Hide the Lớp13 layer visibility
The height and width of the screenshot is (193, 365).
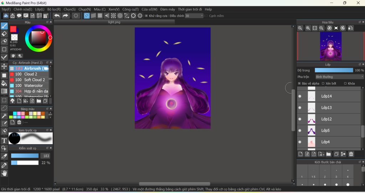(300, 108)
